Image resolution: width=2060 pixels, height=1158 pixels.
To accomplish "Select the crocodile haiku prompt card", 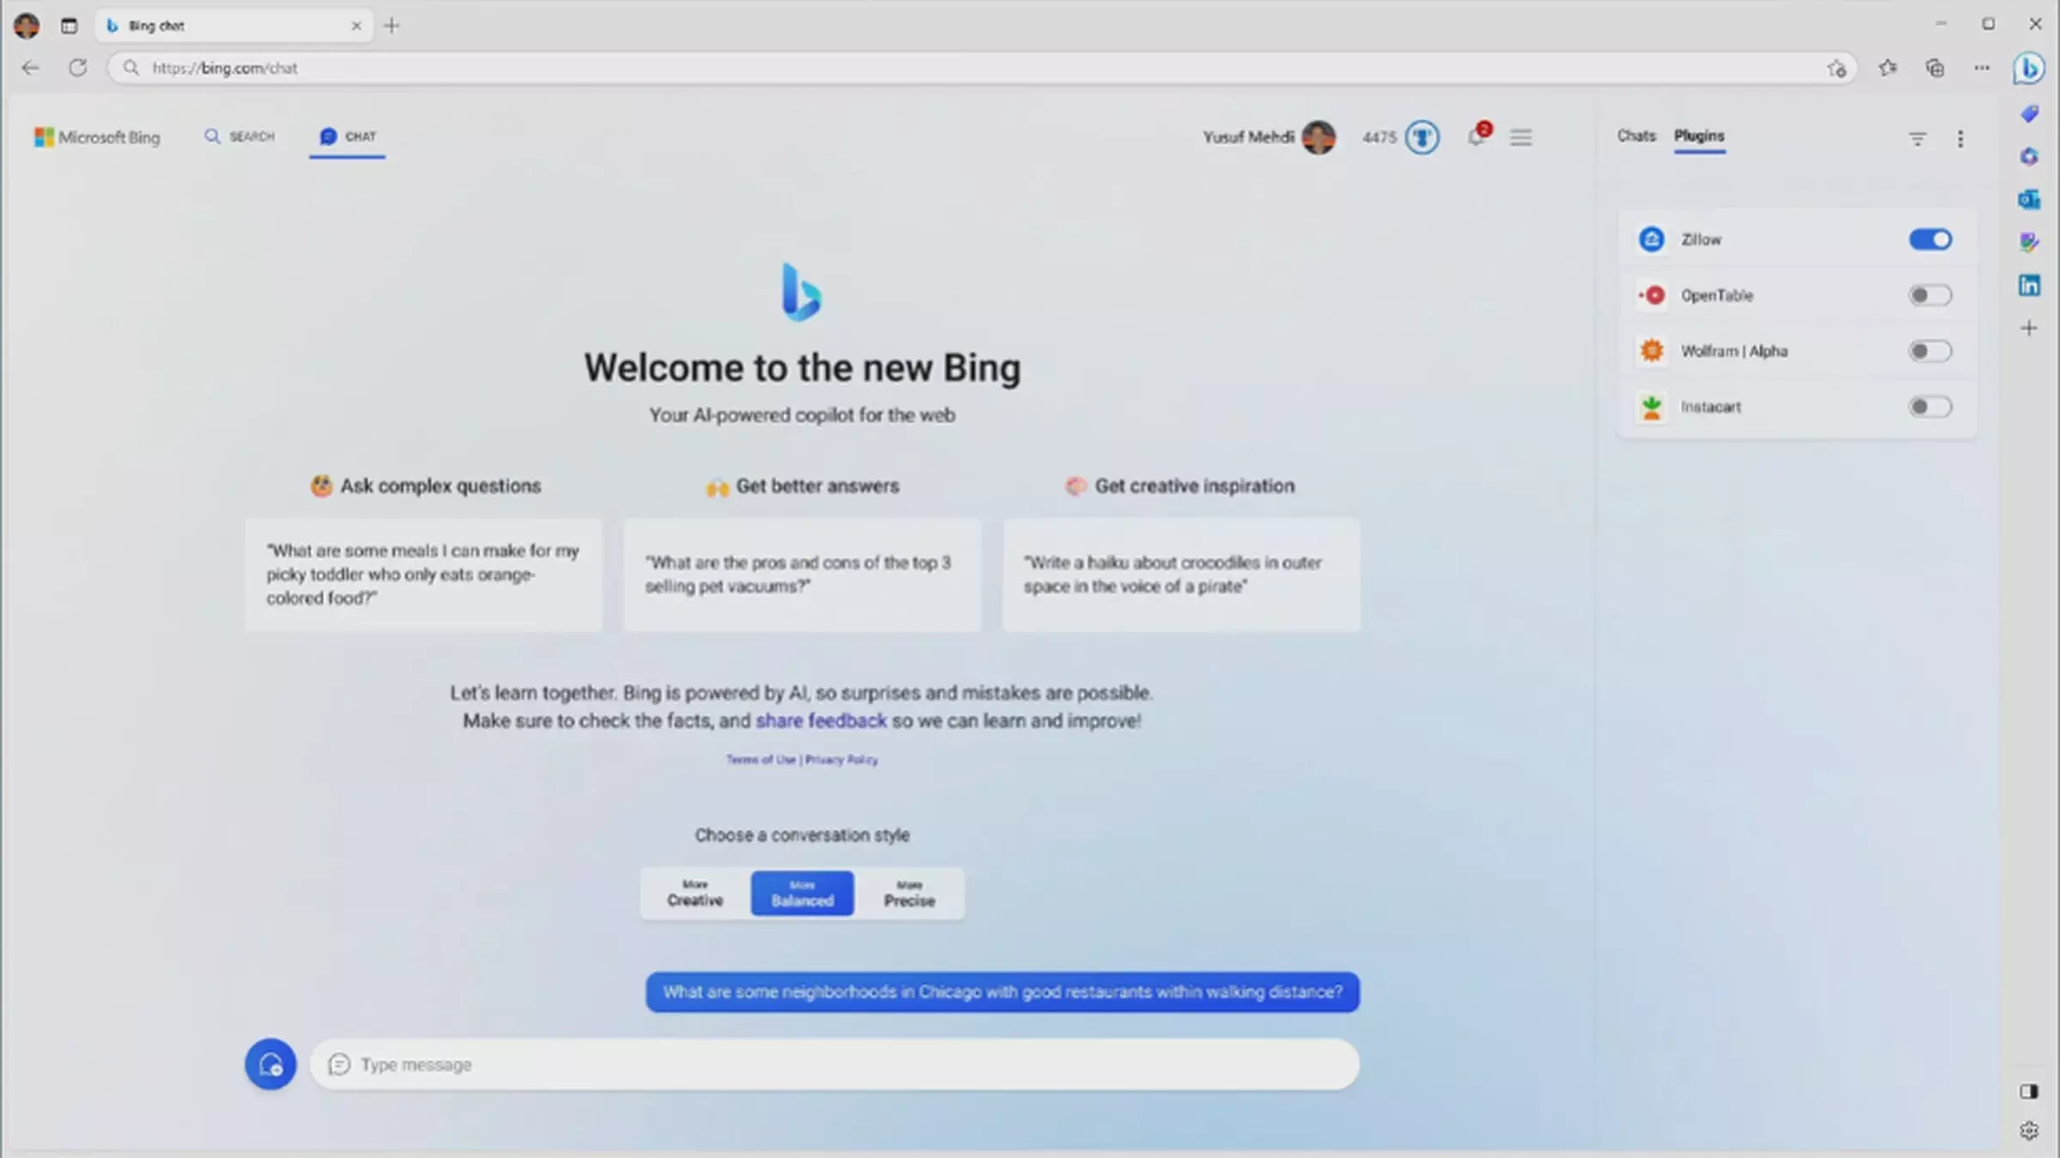I will 1181,574.
